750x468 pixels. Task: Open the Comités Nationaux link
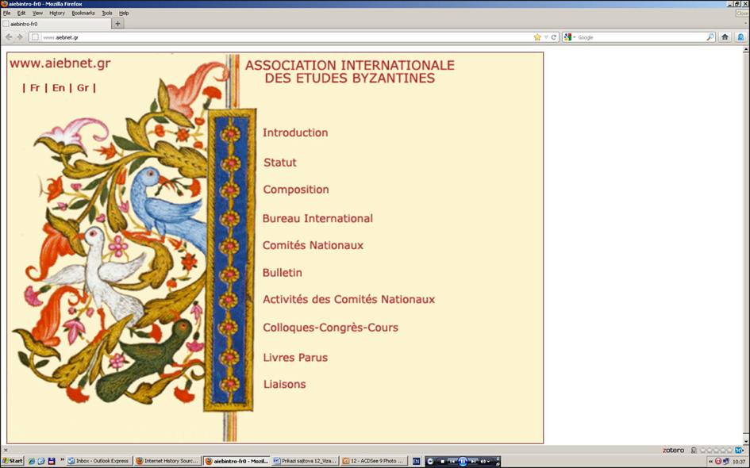pos(313,246)
